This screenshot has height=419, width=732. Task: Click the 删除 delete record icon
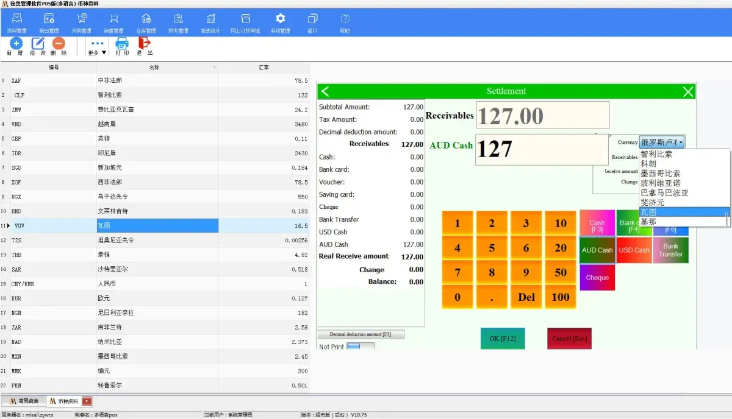[x=59, y=43]
